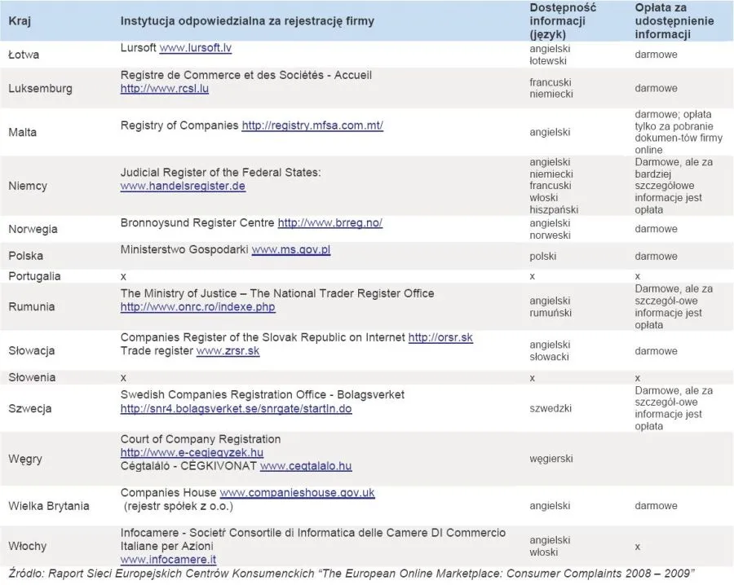The width and height of the screenshot is (734, 585).
Task: Click the Luxembourg www.rcsl.lu link
Action: pos(164,89)
